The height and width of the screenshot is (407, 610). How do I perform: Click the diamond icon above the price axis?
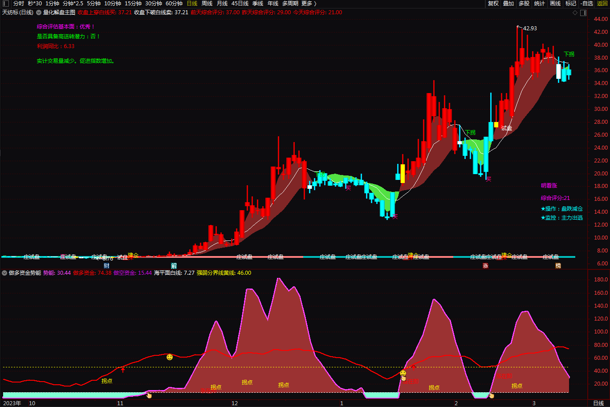575,13
